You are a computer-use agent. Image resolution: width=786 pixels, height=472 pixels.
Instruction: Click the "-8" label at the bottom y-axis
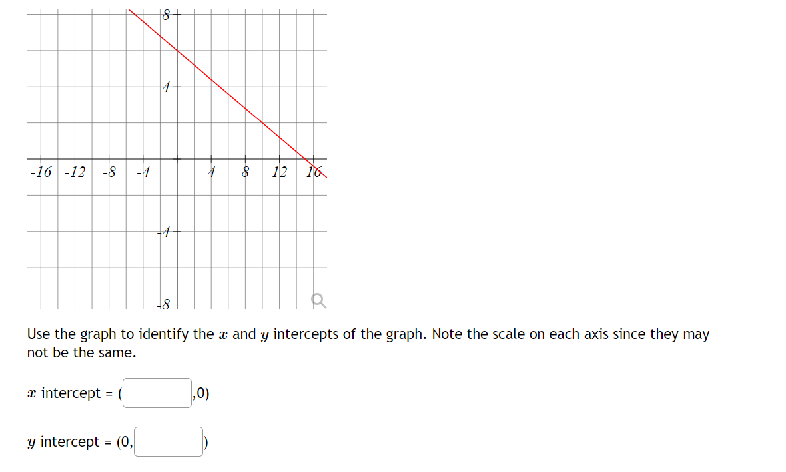tap(165, 303)
